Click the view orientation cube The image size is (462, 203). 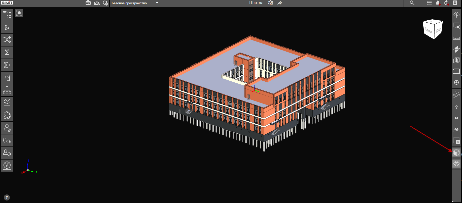point(433,29)
